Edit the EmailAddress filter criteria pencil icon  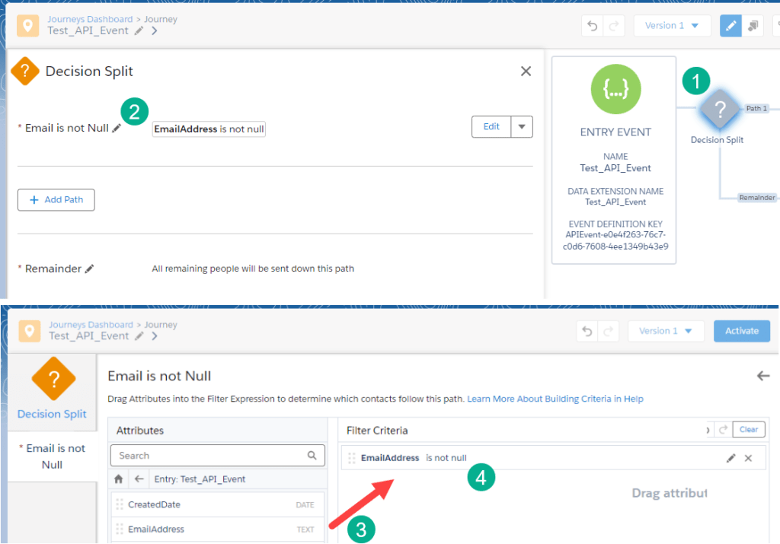coord(730,458)
